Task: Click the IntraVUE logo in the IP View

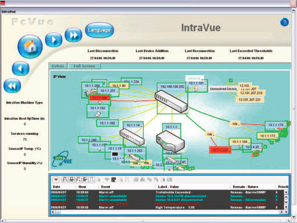Action: coord(61,158)
